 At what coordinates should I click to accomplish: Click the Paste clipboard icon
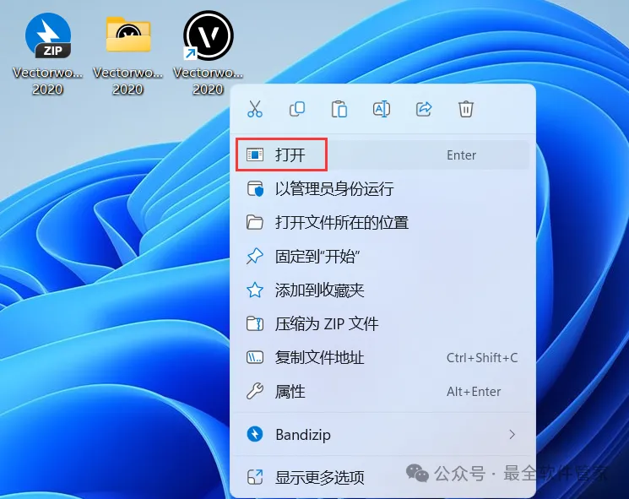[x=339, y=109]
